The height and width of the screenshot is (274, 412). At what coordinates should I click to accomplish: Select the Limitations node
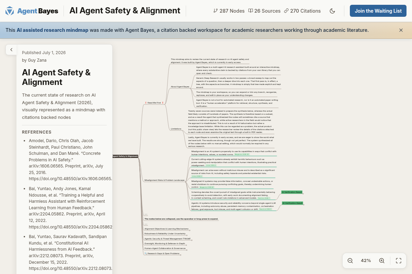pos(176,129)
